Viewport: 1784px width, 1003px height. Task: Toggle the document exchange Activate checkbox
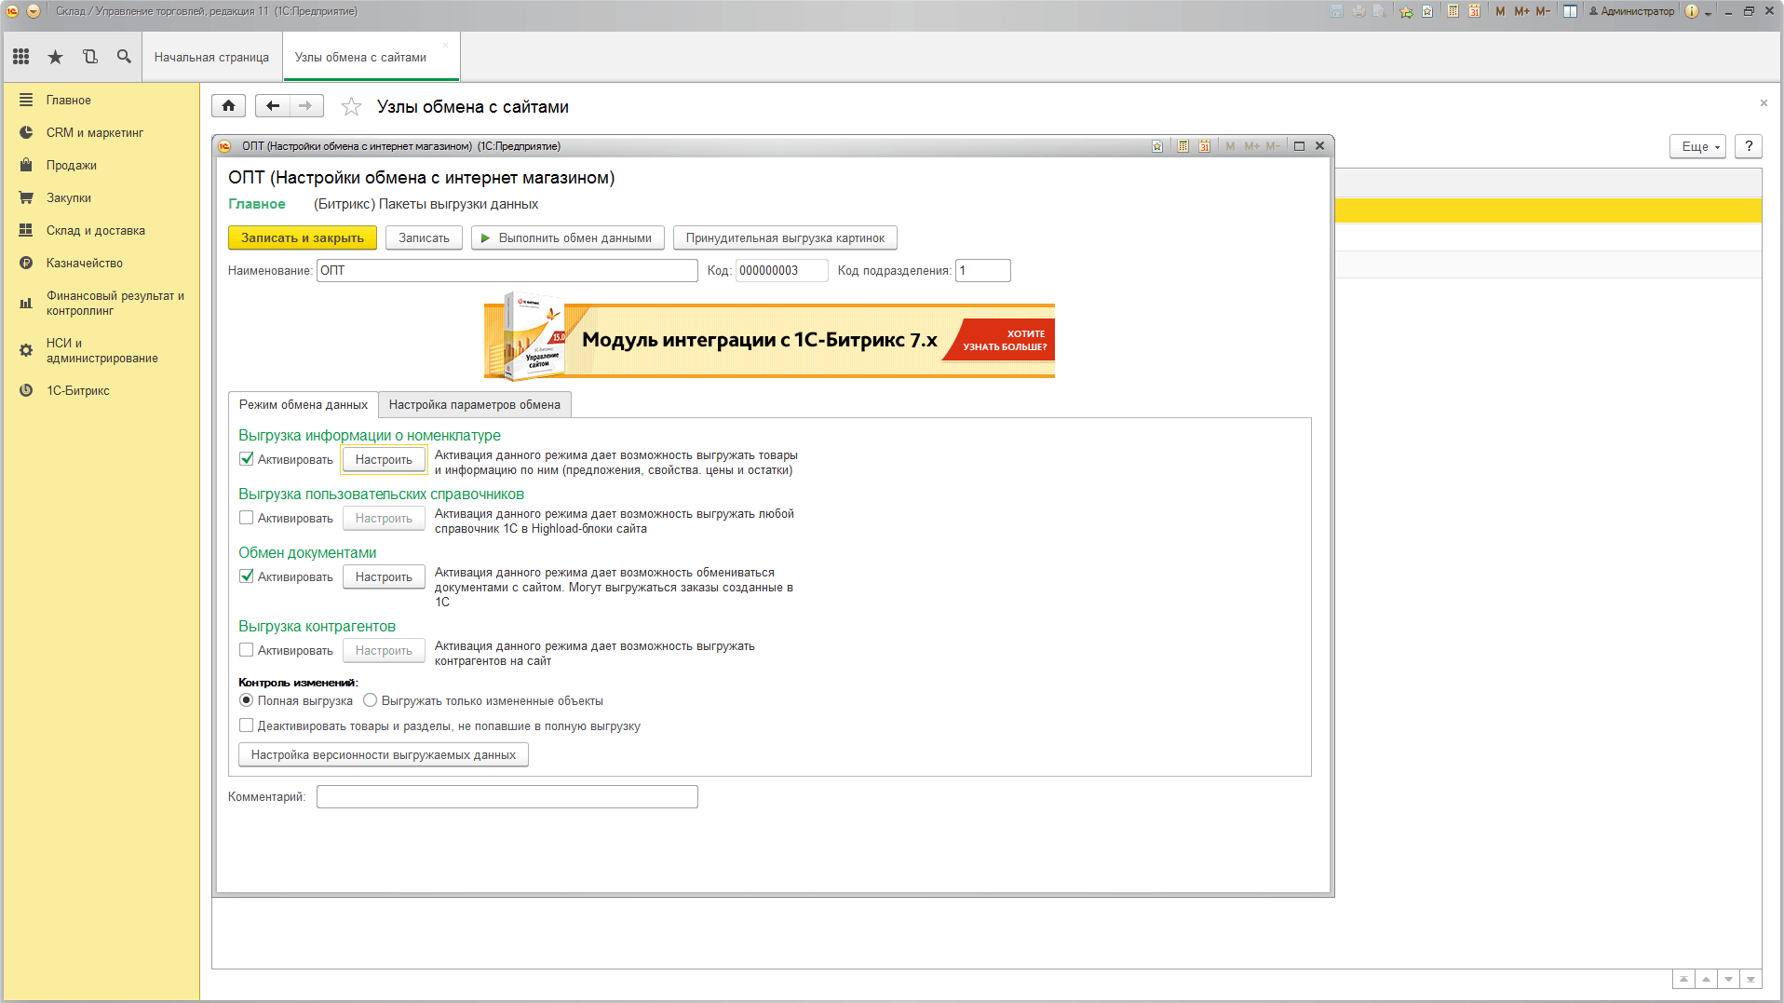247,576
